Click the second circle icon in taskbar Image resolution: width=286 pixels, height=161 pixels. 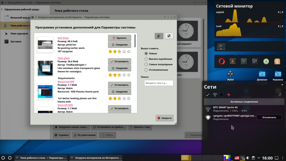[x=10, y=158]
